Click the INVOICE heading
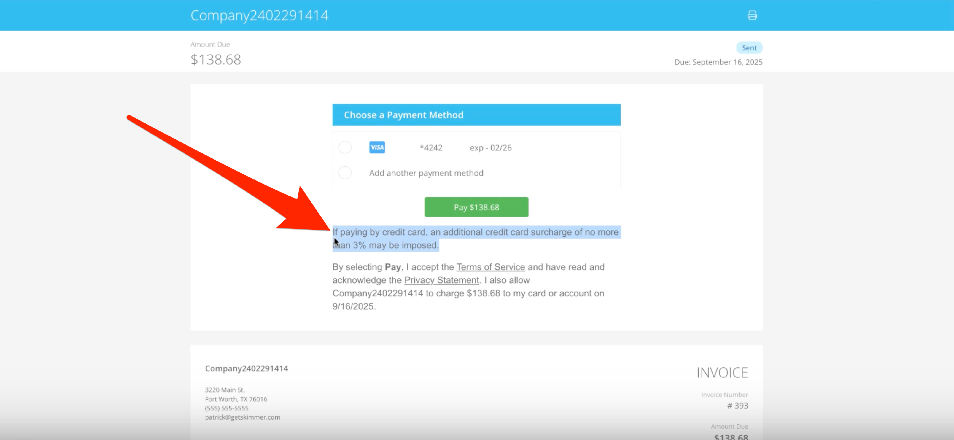The width and height of the screenshot is (954, 440). click(722, 373)
